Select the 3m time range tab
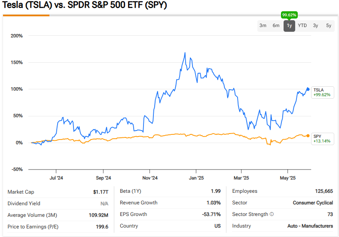339x237 pixels. click(263, 25)
